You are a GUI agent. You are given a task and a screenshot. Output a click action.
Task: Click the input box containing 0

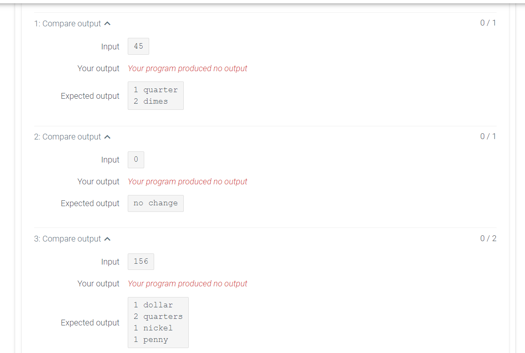click(136, 160)
